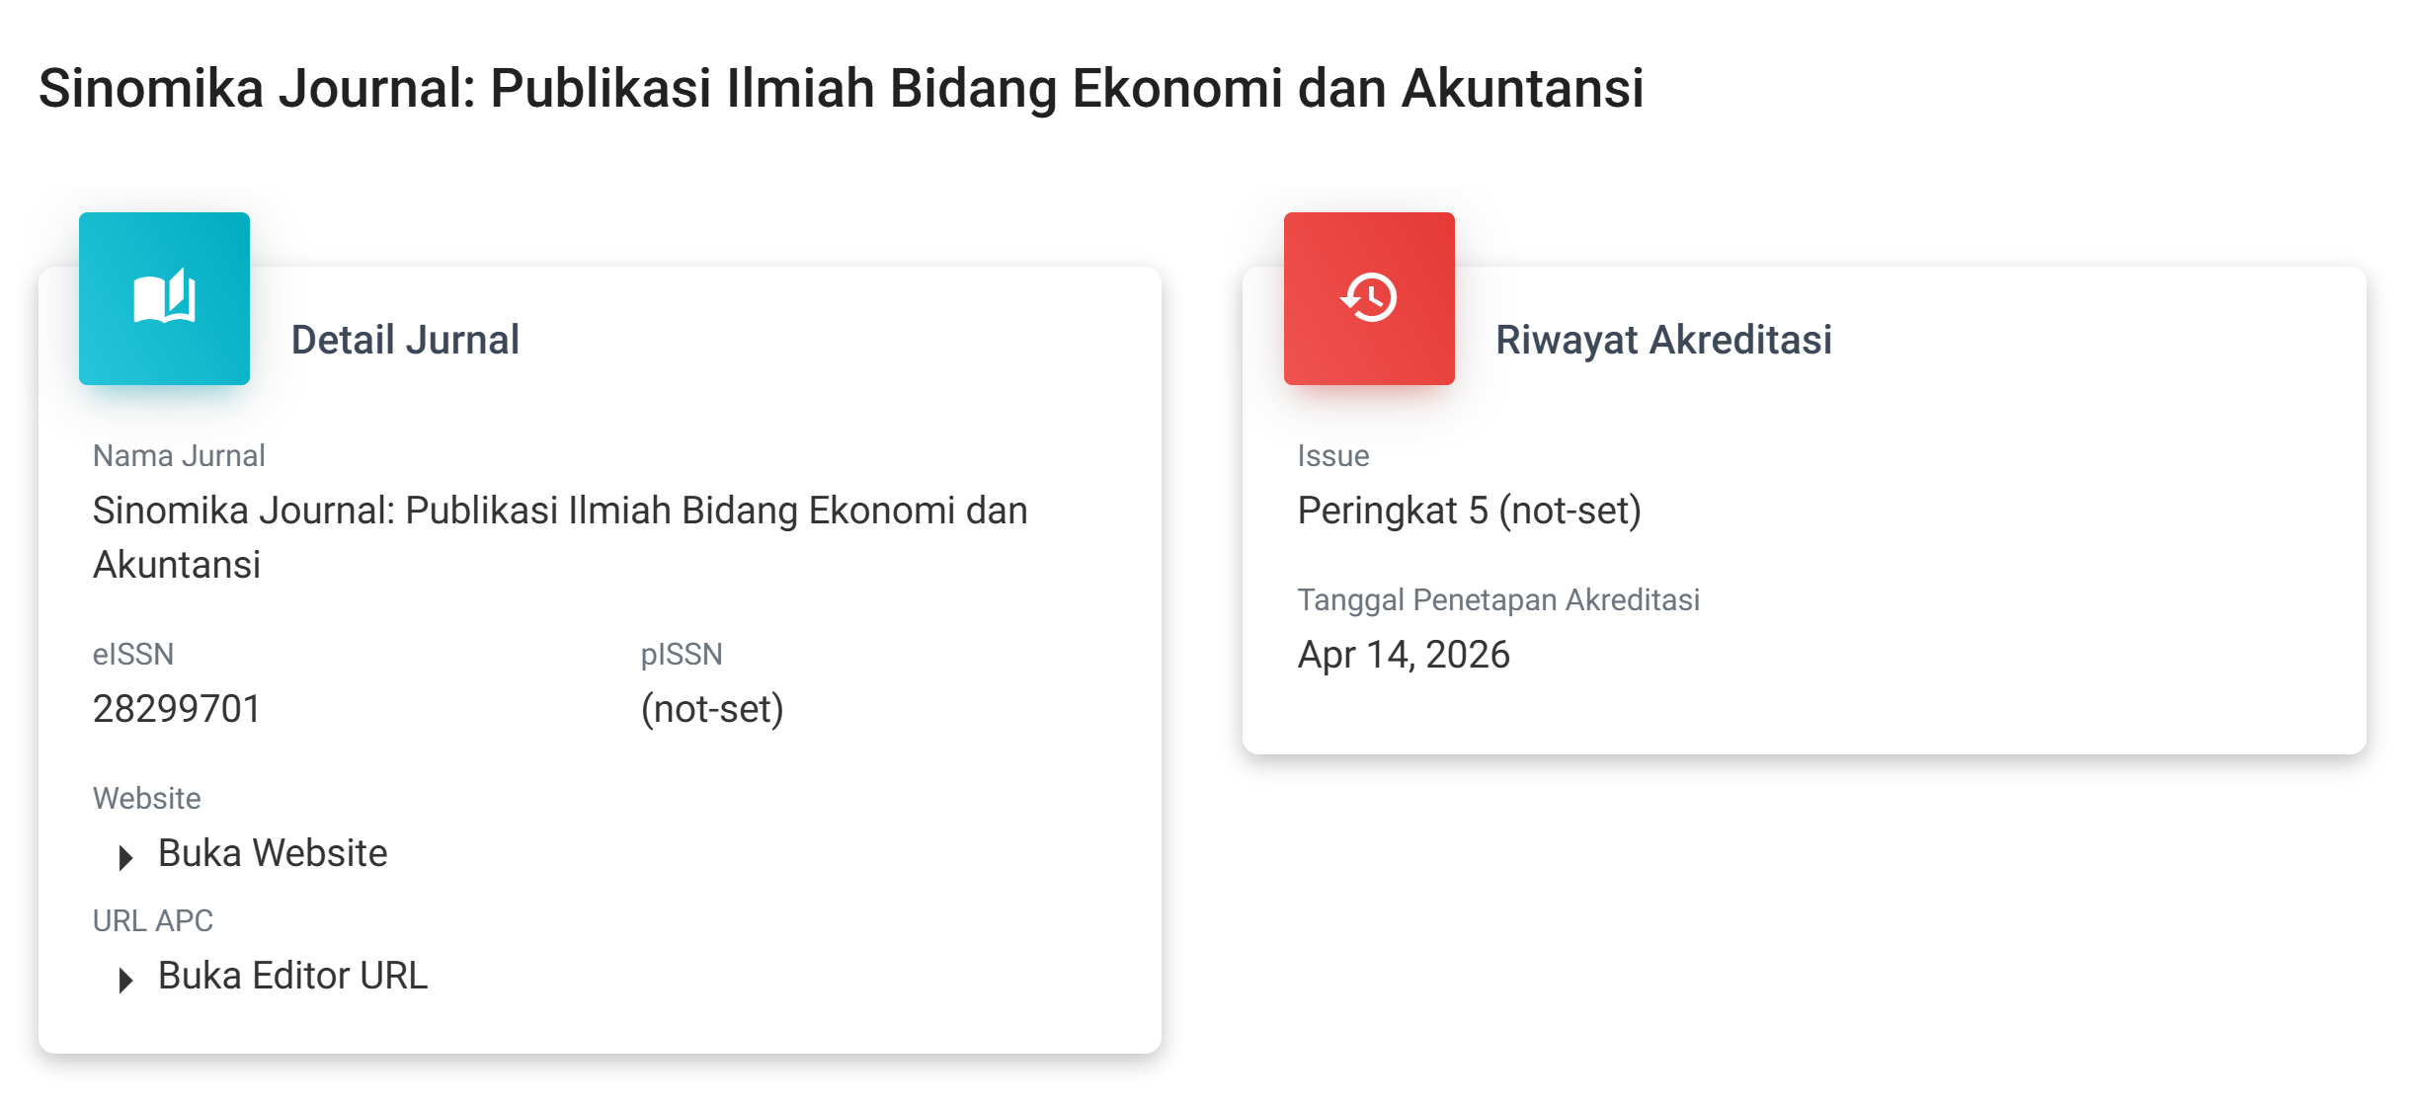Select the Riwayat Akreditasi card heading
2415x1103 pixels.
(1663, 340)
